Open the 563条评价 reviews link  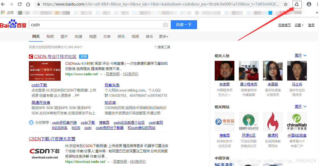[138, 162]
